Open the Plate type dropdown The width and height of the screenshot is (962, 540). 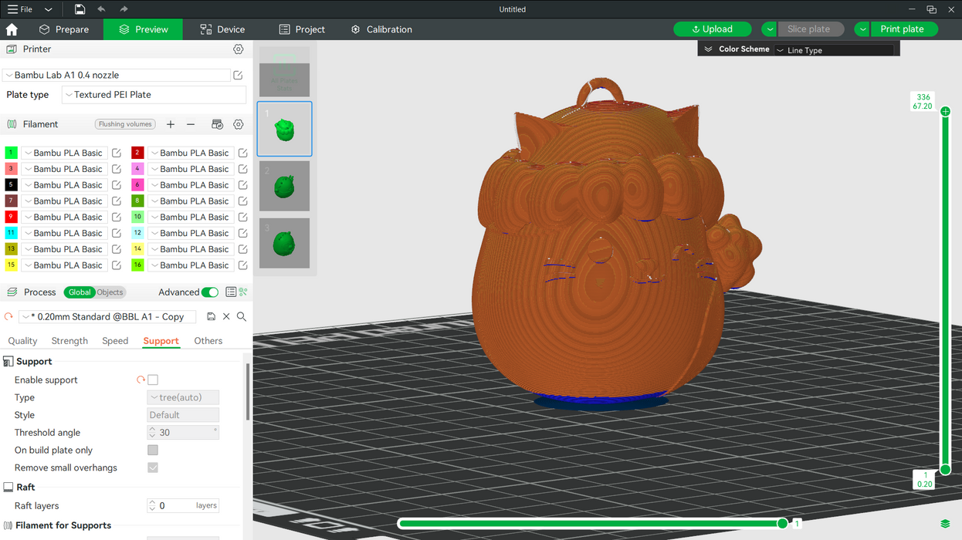[154, 95]
